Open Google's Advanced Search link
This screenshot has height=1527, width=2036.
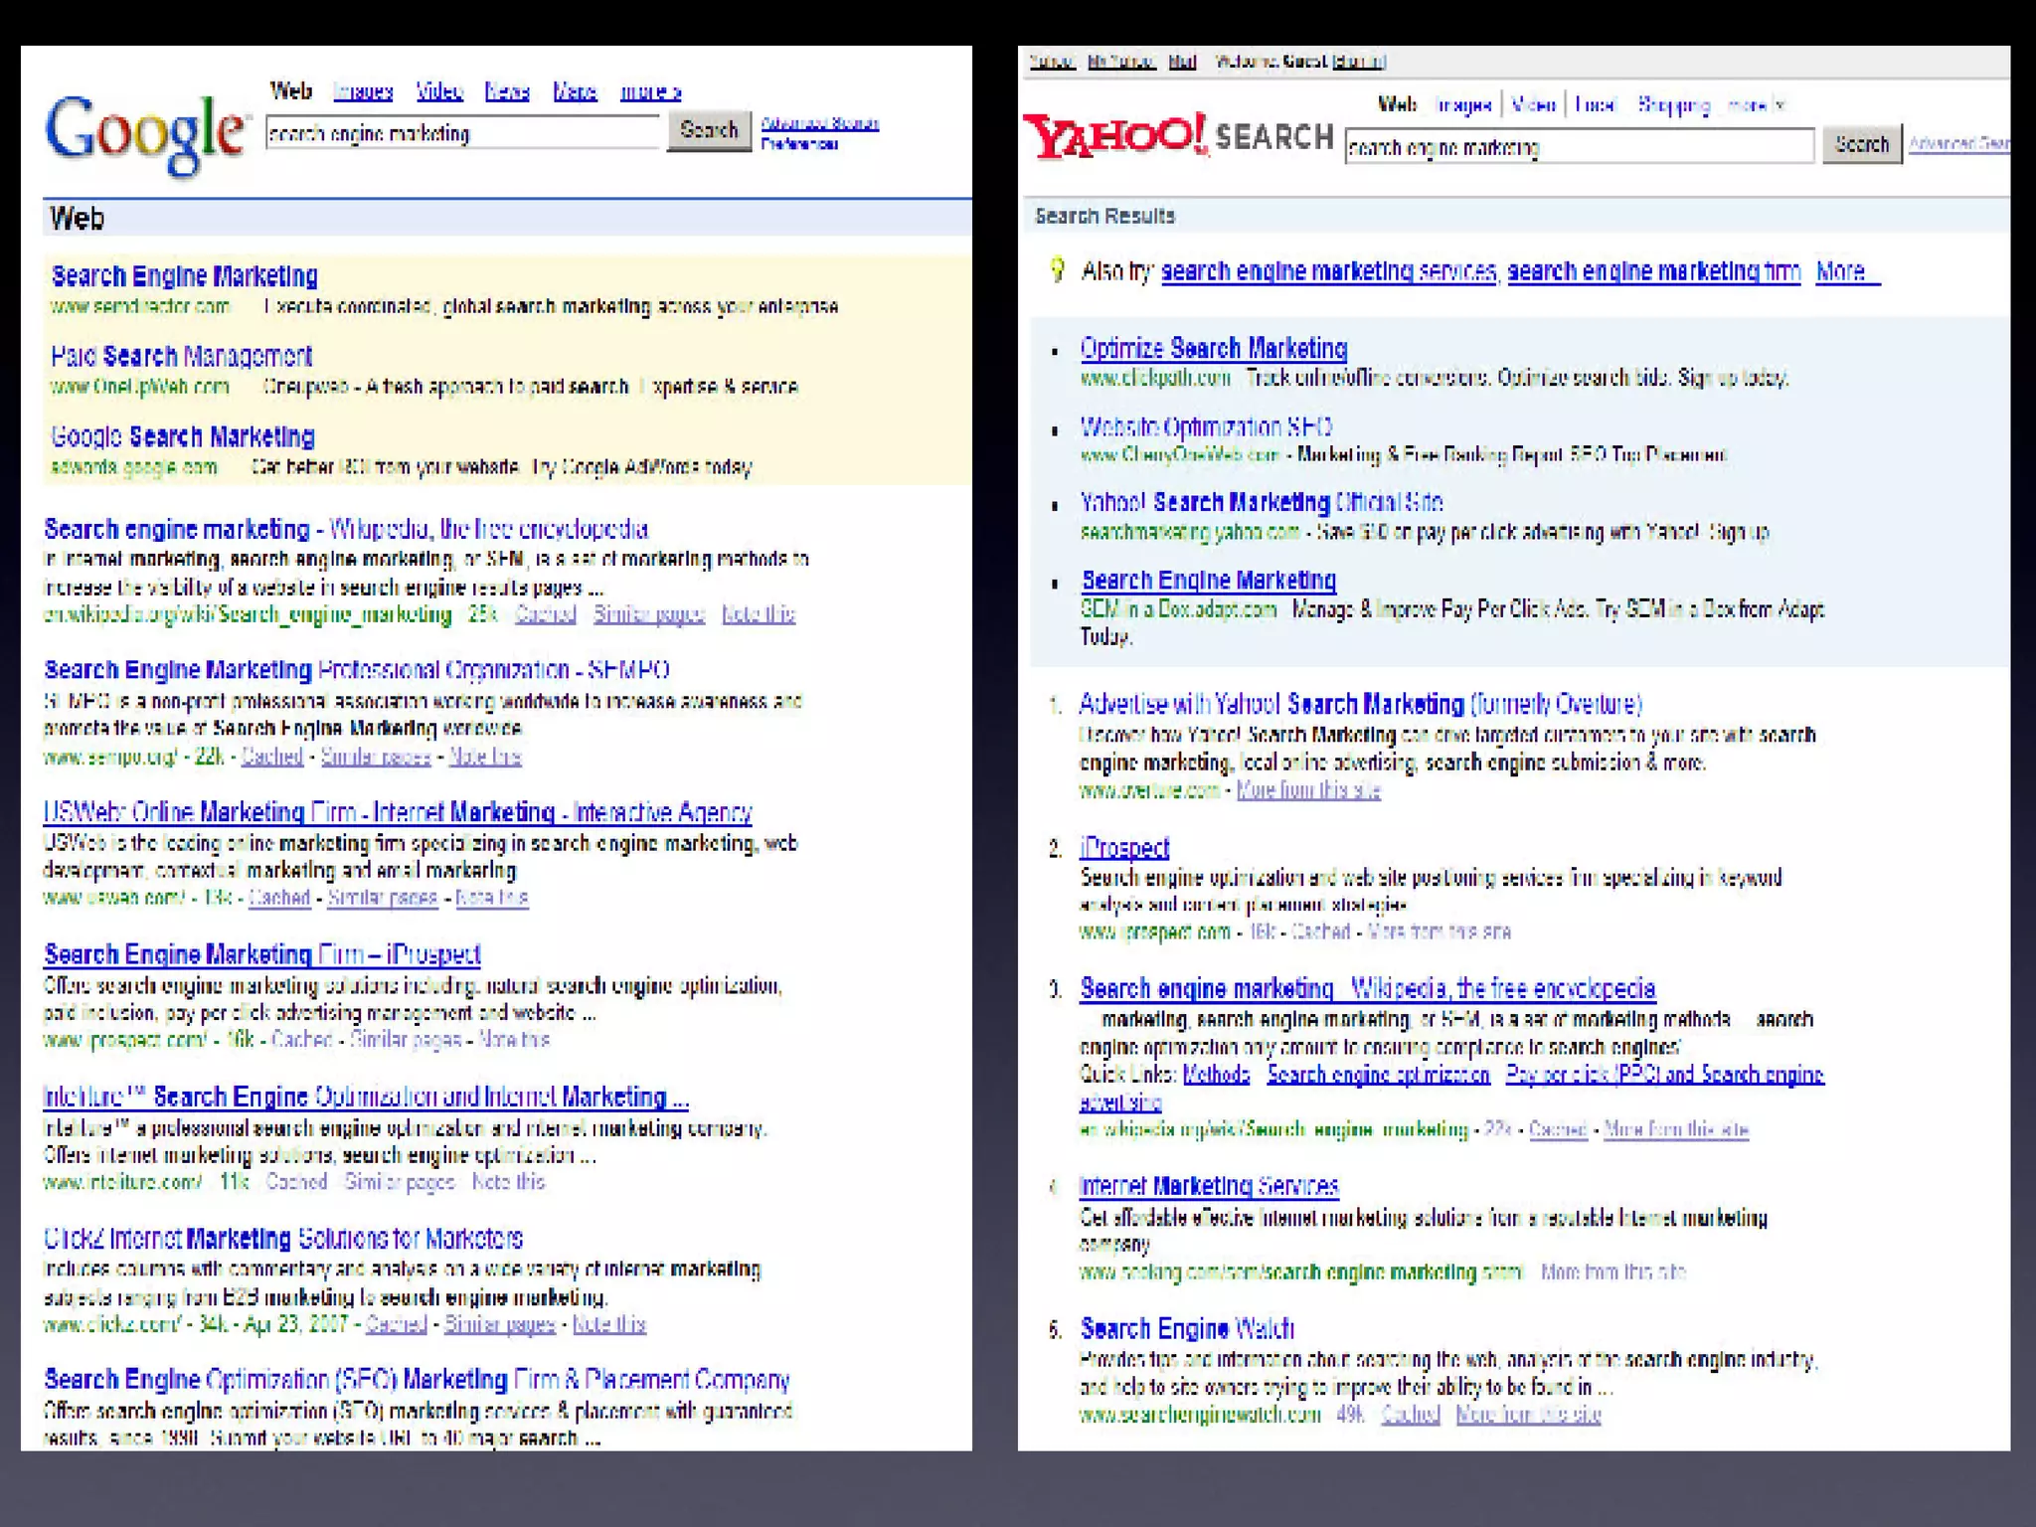point(819,124)
